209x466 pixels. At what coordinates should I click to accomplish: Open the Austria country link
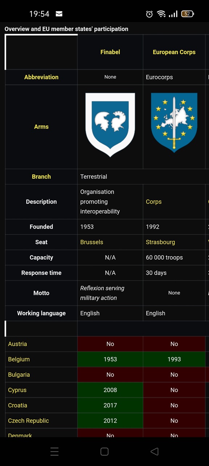point(17,344)
